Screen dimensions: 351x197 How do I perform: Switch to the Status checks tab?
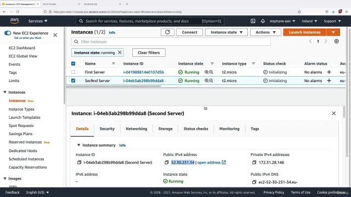click(196, 129)
